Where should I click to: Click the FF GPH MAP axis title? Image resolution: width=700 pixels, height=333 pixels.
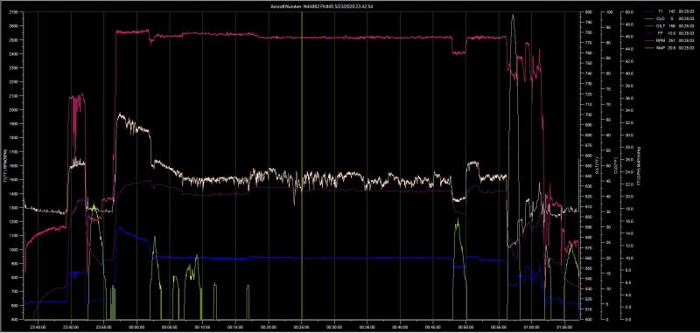coord(640,165)
